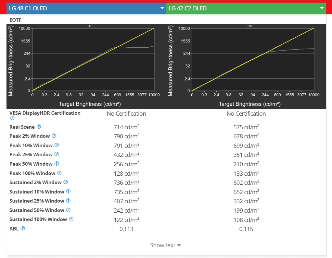Open help icon next to Real Scene

39,127
